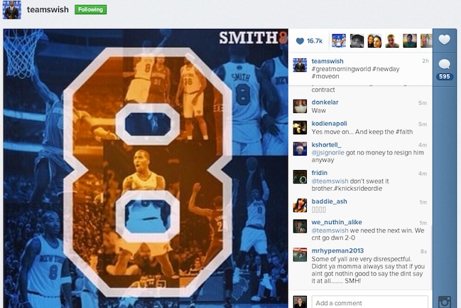The height and width of the screenshot is (308, 461).
Task: Open the #greatmorningworld hashtag
Action: [x=338, y=69]
